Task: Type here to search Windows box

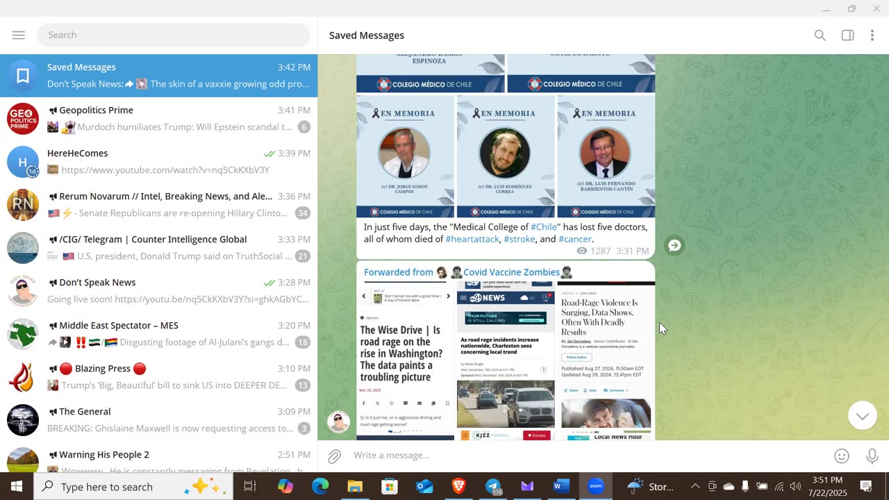Action: (134, 486)
